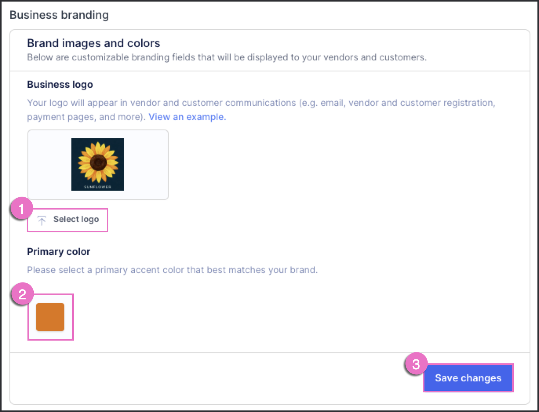Click the Business branding page title
The height and width of the screenshot is (412, 539).
coord(59,15)
